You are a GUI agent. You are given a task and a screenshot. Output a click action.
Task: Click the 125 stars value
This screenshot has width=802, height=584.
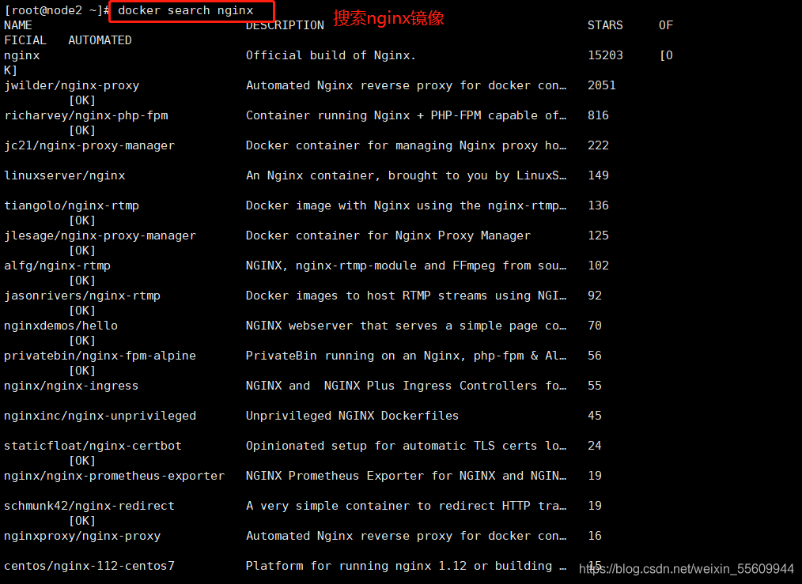[x=599, y=235]
